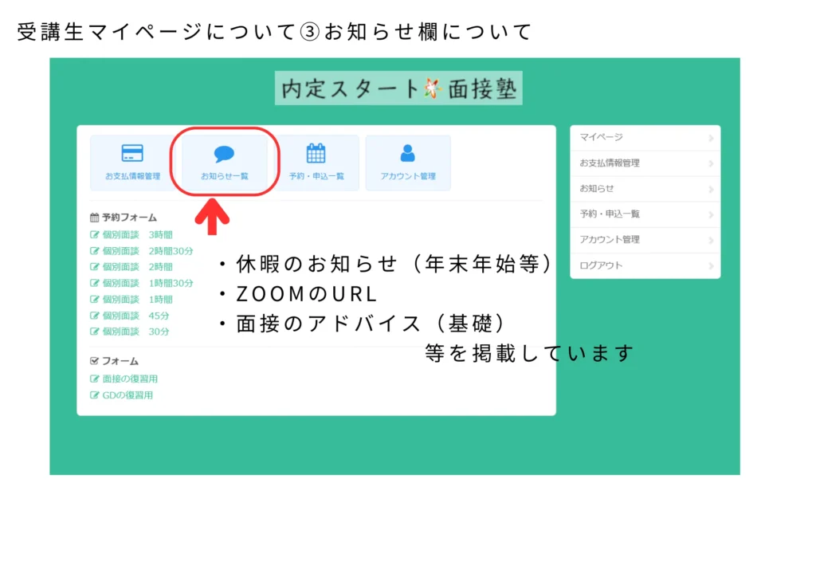This screenshot has width=816, height=577.
Task: Open the speech bubble お知らせ一覧 icon
Action: [224, 154]
